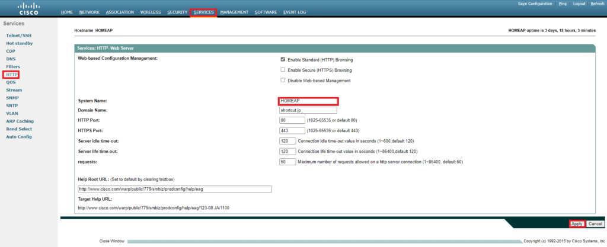The height and width of the screenshot is (247, 607).
Task: Click the Close Window link
Action: [x=112, y=241]
